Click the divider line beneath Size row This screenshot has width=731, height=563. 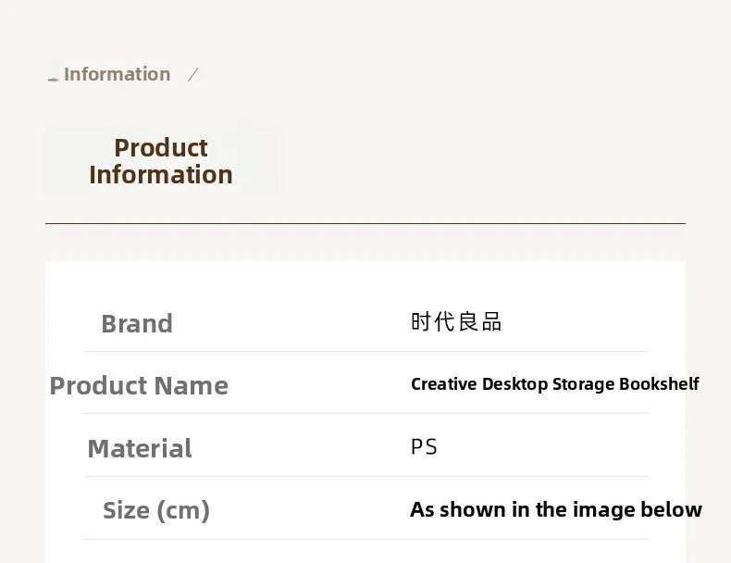(365, 539)
